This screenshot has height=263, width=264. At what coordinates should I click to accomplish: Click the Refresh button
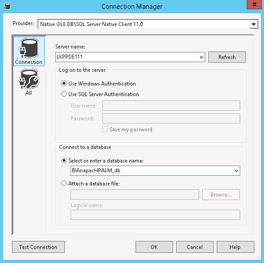[x=227, y=57]
